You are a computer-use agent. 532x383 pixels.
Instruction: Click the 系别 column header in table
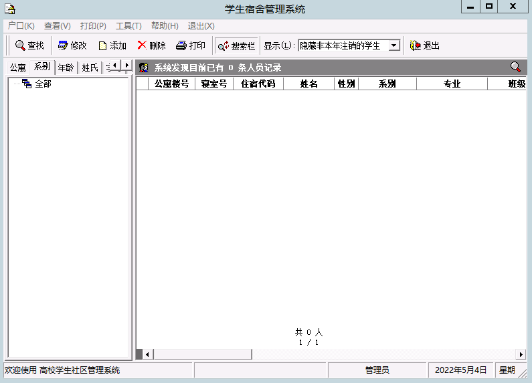click(387, 84)
